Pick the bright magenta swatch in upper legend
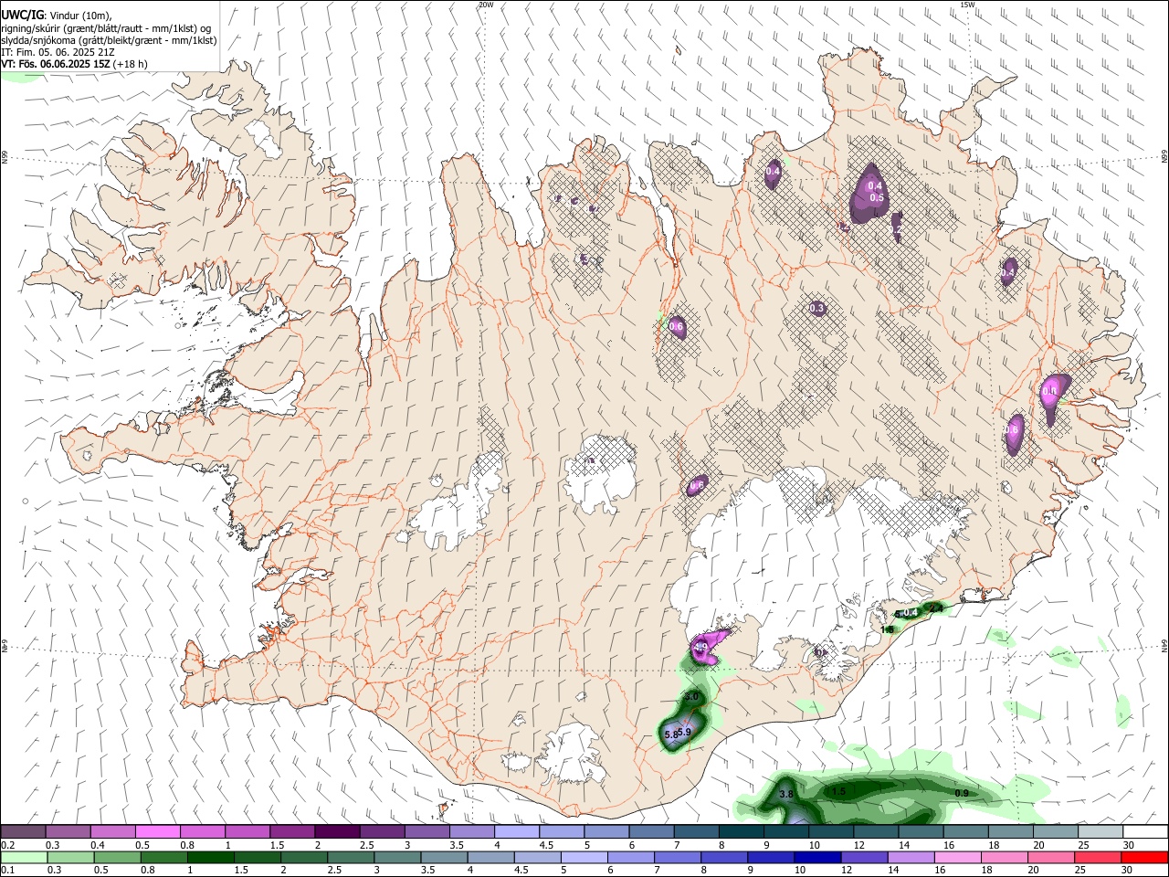Image resolution: width=1169 pixels, height=877 pixels. click(x=157, y=832)
